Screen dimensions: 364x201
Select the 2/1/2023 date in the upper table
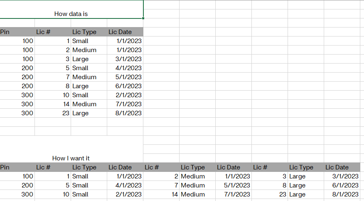129,95
